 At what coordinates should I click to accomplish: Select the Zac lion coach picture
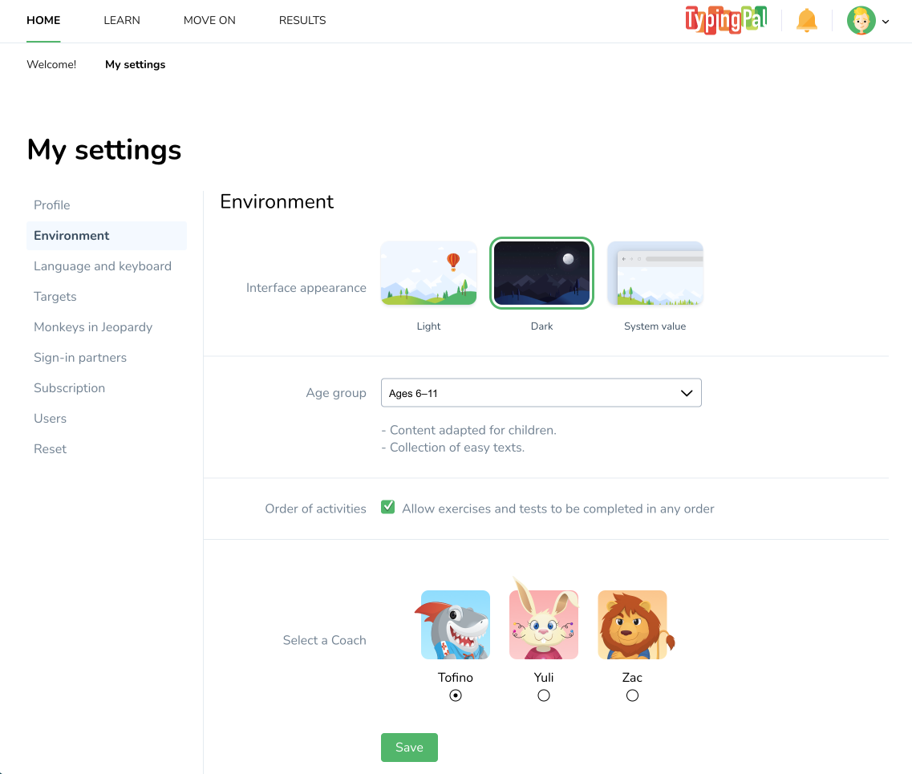pyautogui.click(x=633, y=625)
